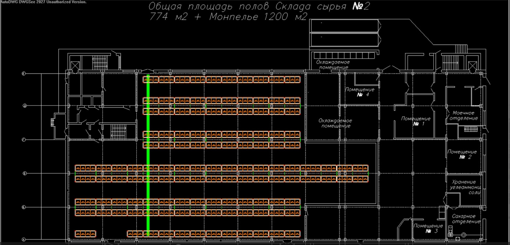Click the grid axis marker Д
Screen dimensions: 510x245
pos(25,106)
